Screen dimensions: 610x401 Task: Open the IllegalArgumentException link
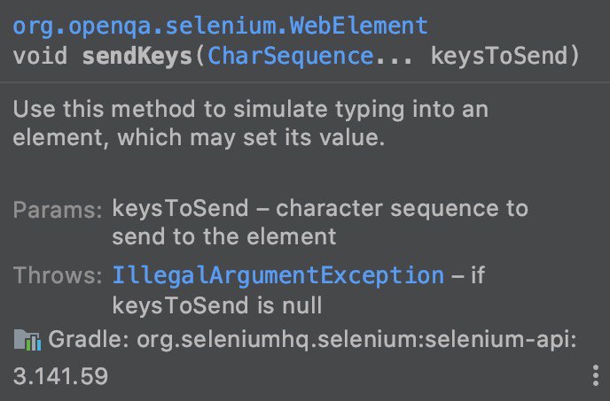278,276
